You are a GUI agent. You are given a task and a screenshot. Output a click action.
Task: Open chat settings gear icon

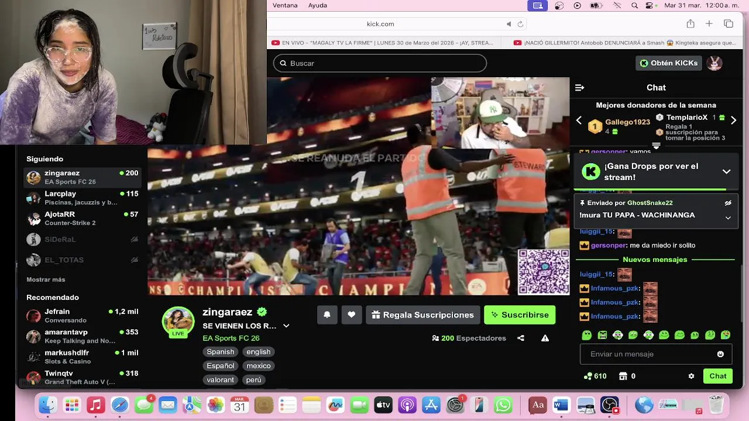click(x=691, y=376)
